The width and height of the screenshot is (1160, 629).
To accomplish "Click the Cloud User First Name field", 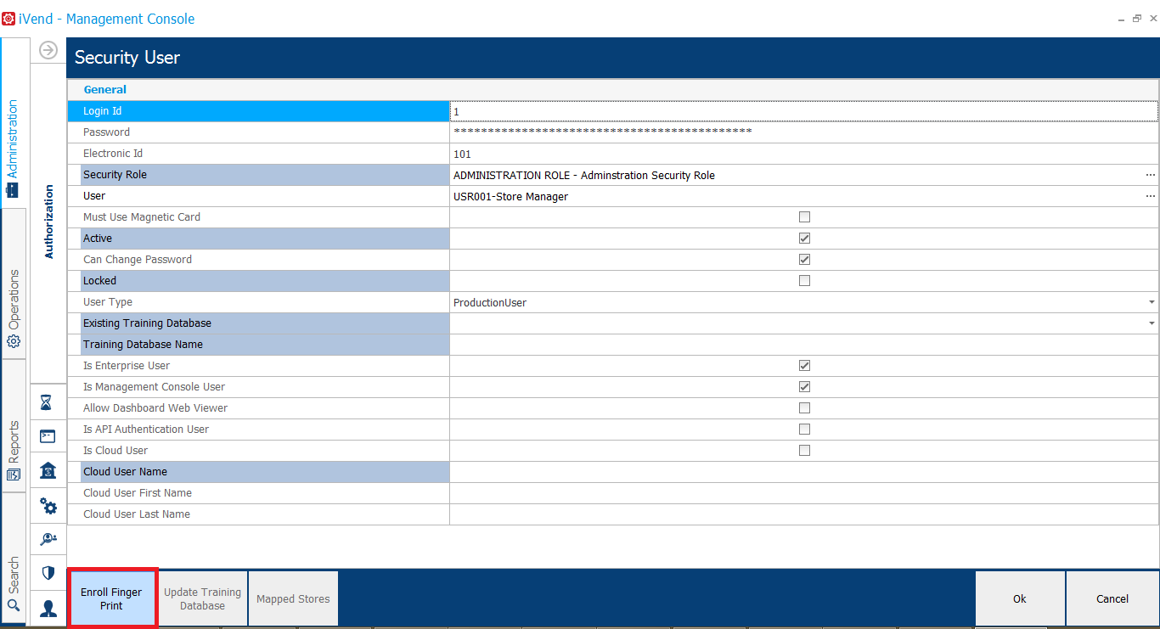I will coord(803,493).
